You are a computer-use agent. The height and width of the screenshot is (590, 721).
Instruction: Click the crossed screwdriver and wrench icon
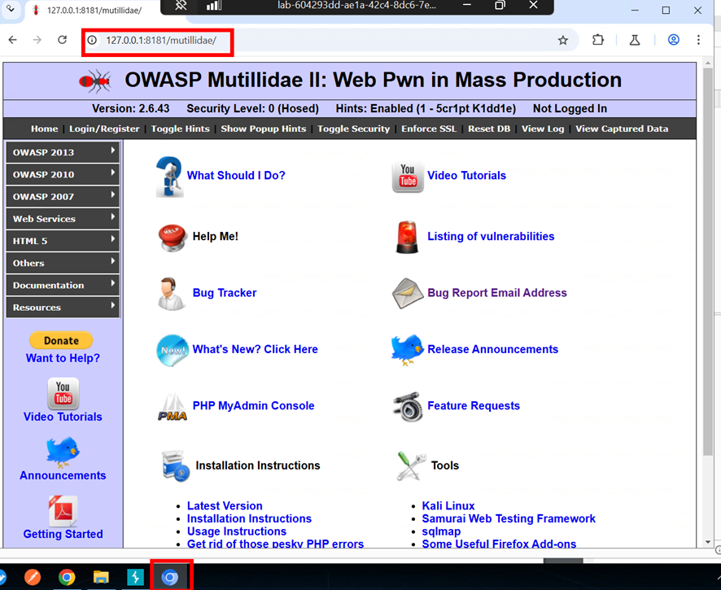[x=411, y=465]
